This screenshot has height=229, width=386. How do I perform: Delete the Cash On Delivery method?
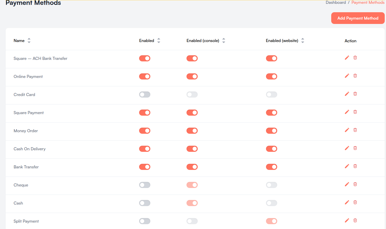(355, 148)
